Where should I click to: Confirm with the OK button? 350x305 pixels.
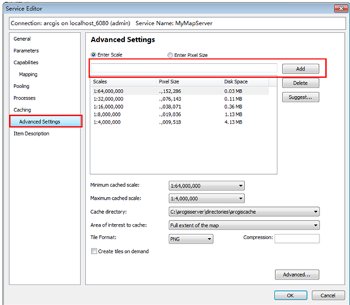coord(291,295)
